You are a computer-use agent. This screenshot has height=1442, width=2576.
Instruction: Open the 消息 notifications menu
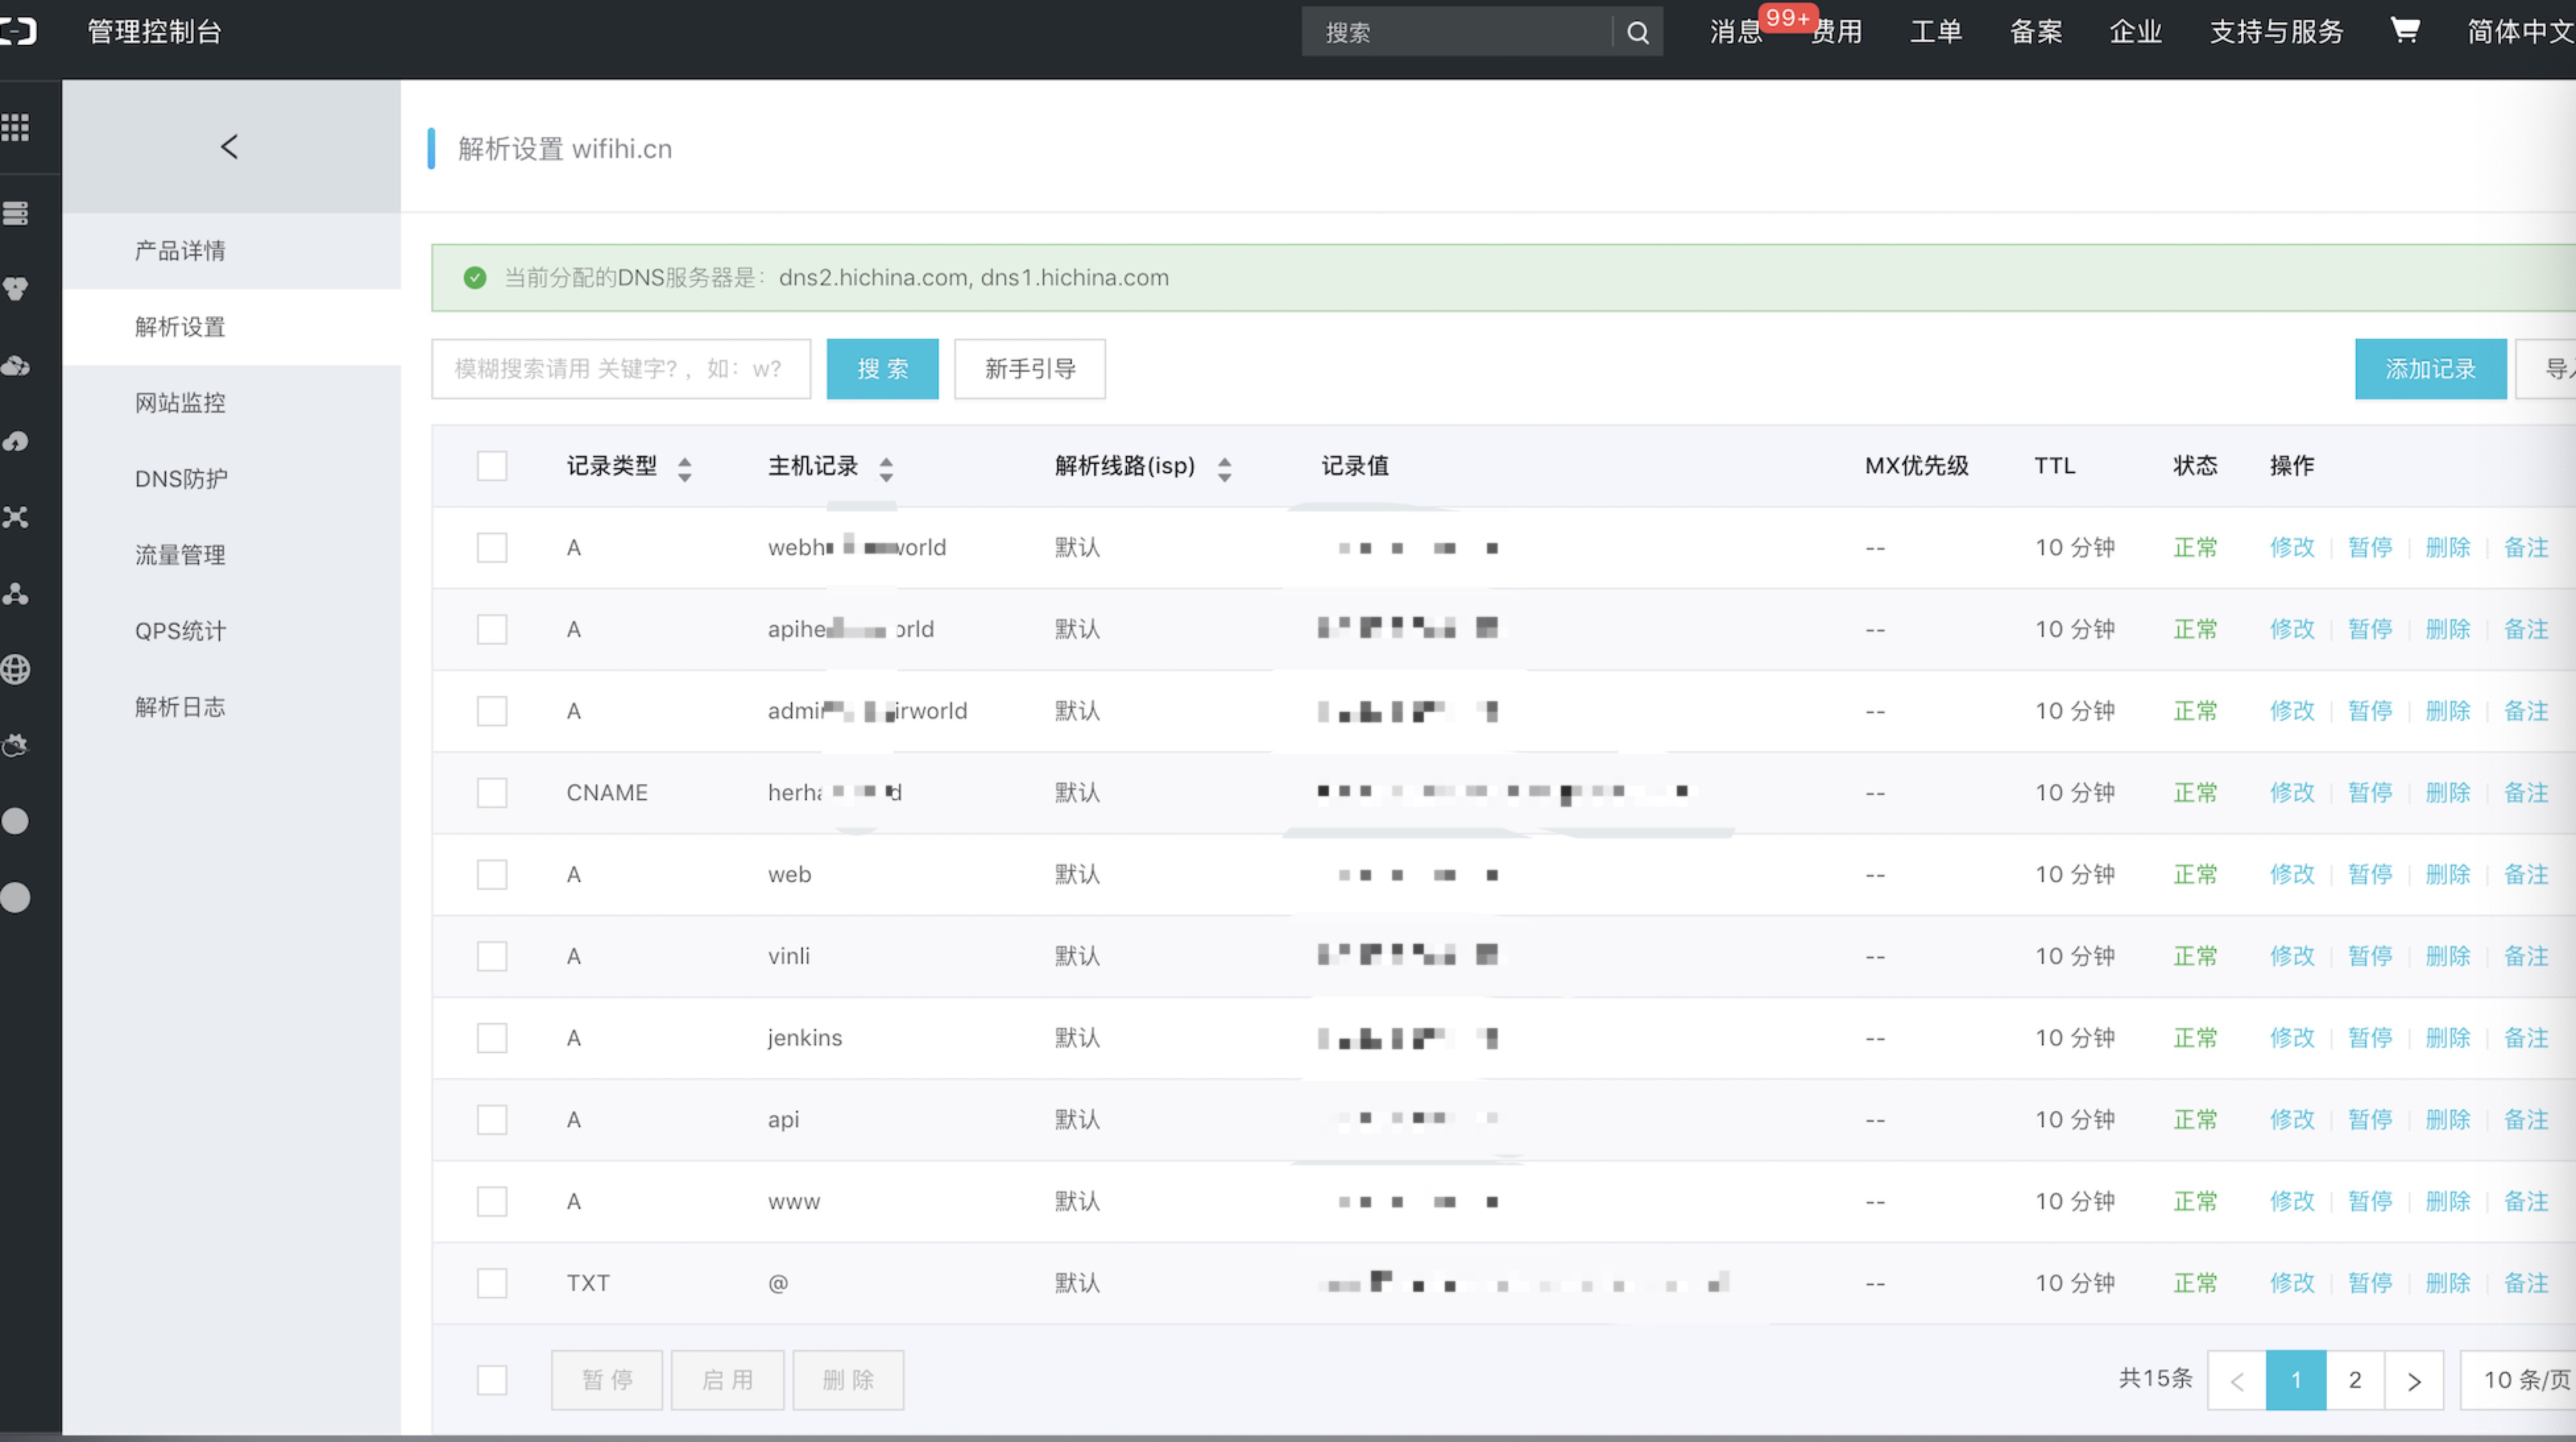pyautogui.click(x=1736, y=31)
